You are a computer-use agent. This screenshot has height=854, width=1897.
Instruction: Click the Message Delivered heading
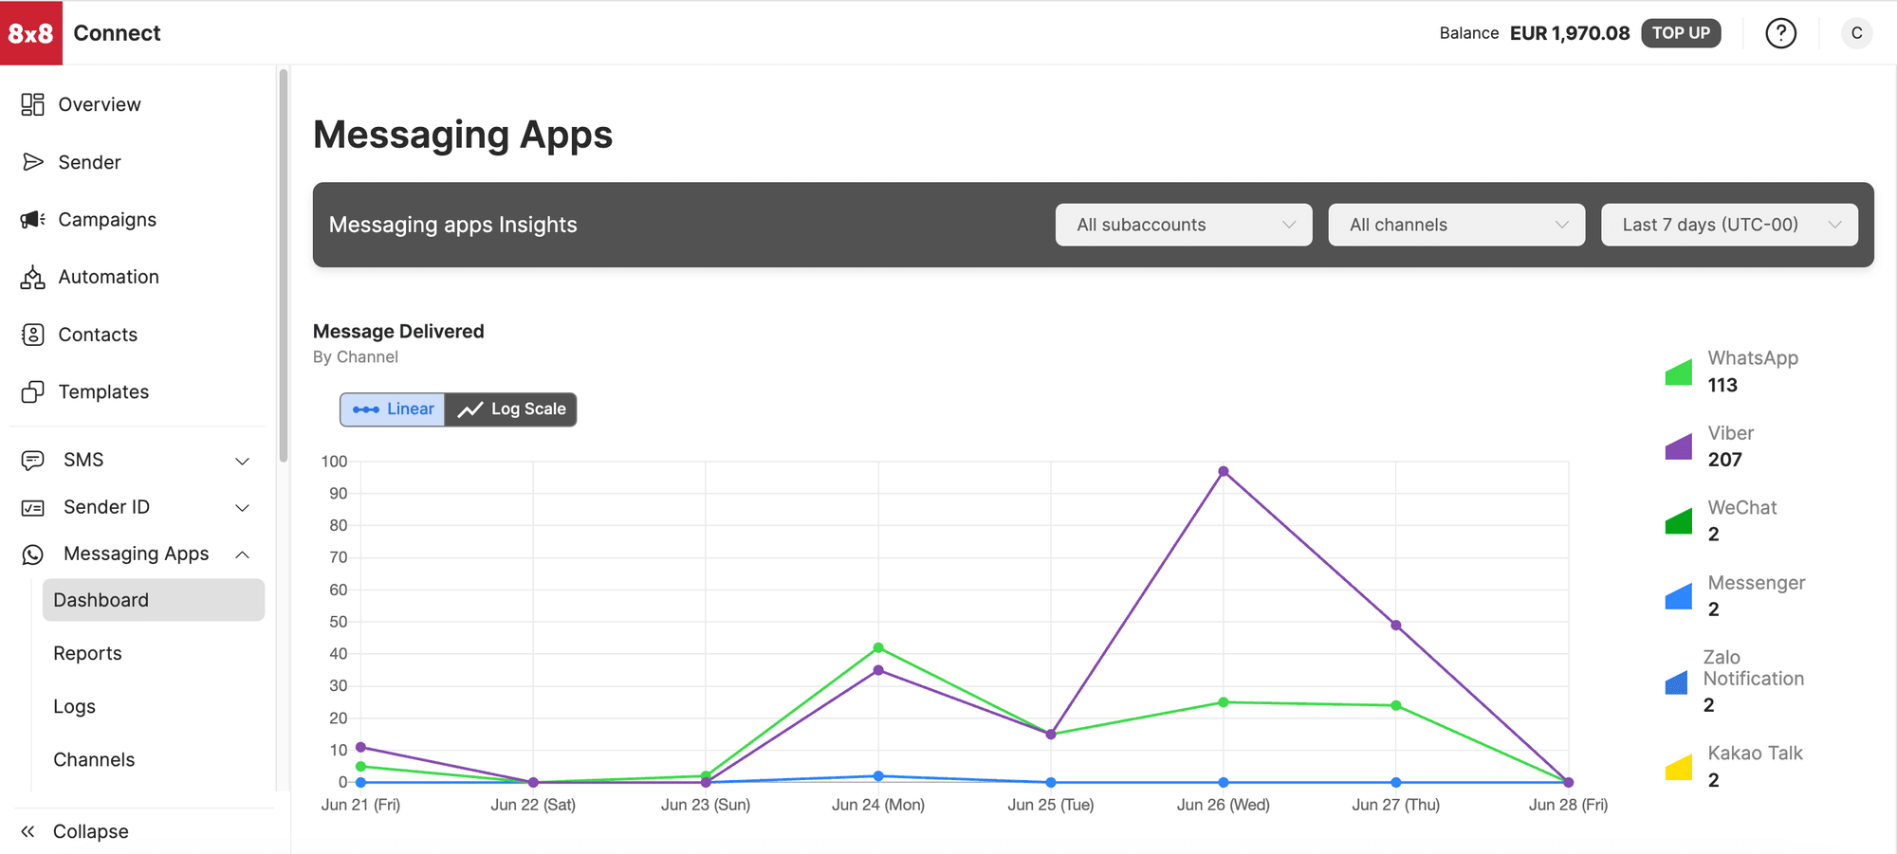pyautogui.click(x=398, y=332)
